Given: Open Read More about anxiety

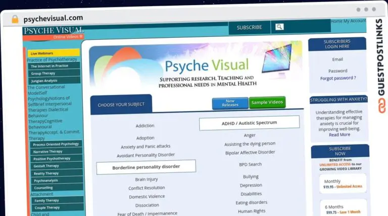Looking at the screenshot, I should pos(339,134).
